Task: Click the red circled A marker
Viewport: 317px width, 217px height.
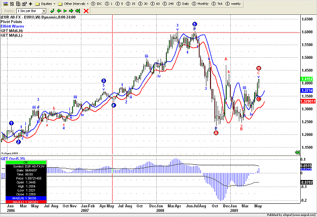Action: click(216, 133)
